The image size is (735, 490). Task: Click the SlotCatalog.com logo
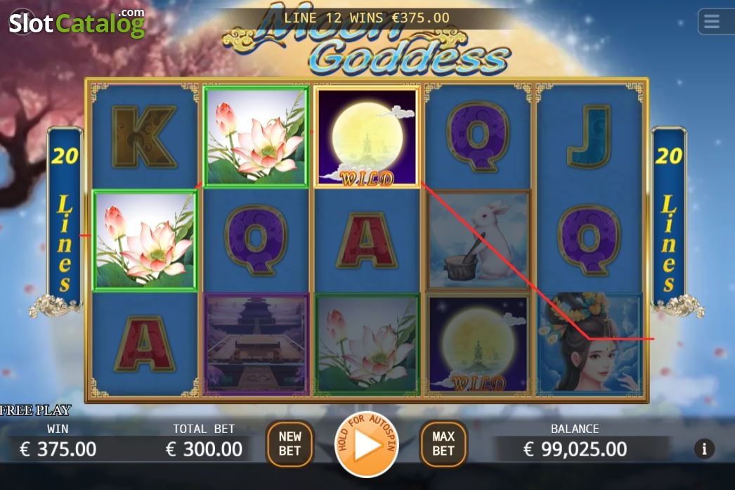click(x=77, y=22)
